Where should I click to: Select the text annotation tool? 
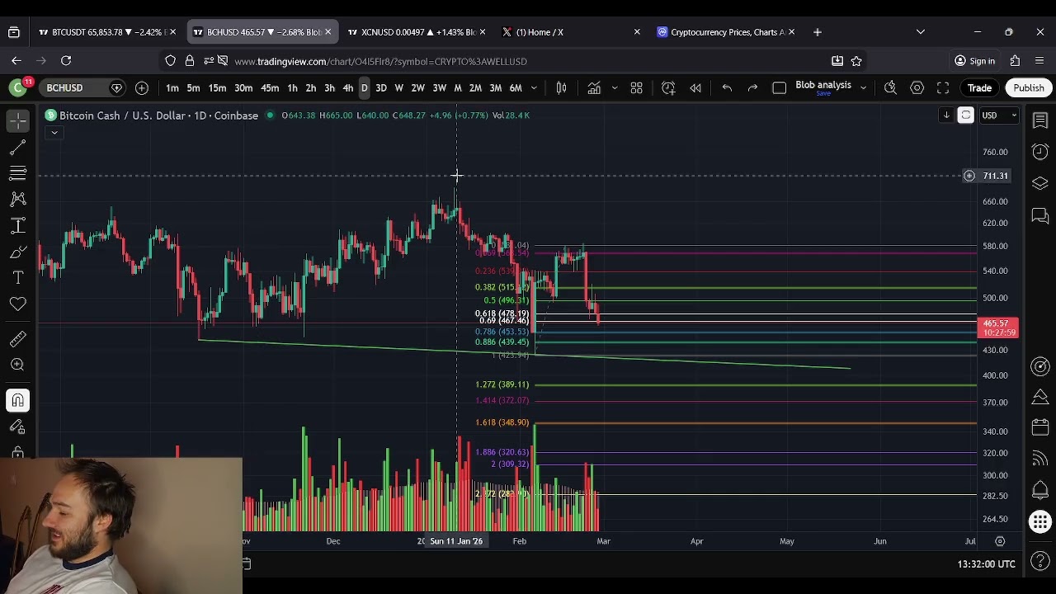coord(17,278)
